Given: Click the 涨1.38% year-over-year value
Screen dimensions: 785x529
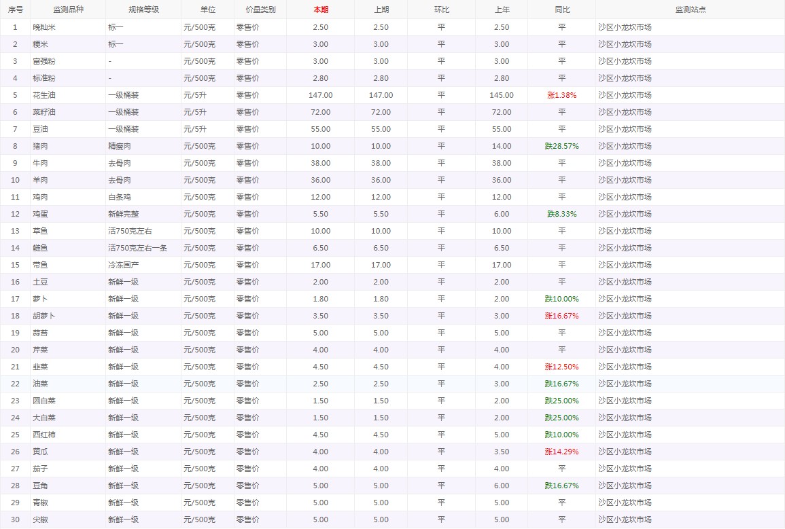Looking at the screenshot, I should point(561,95).
